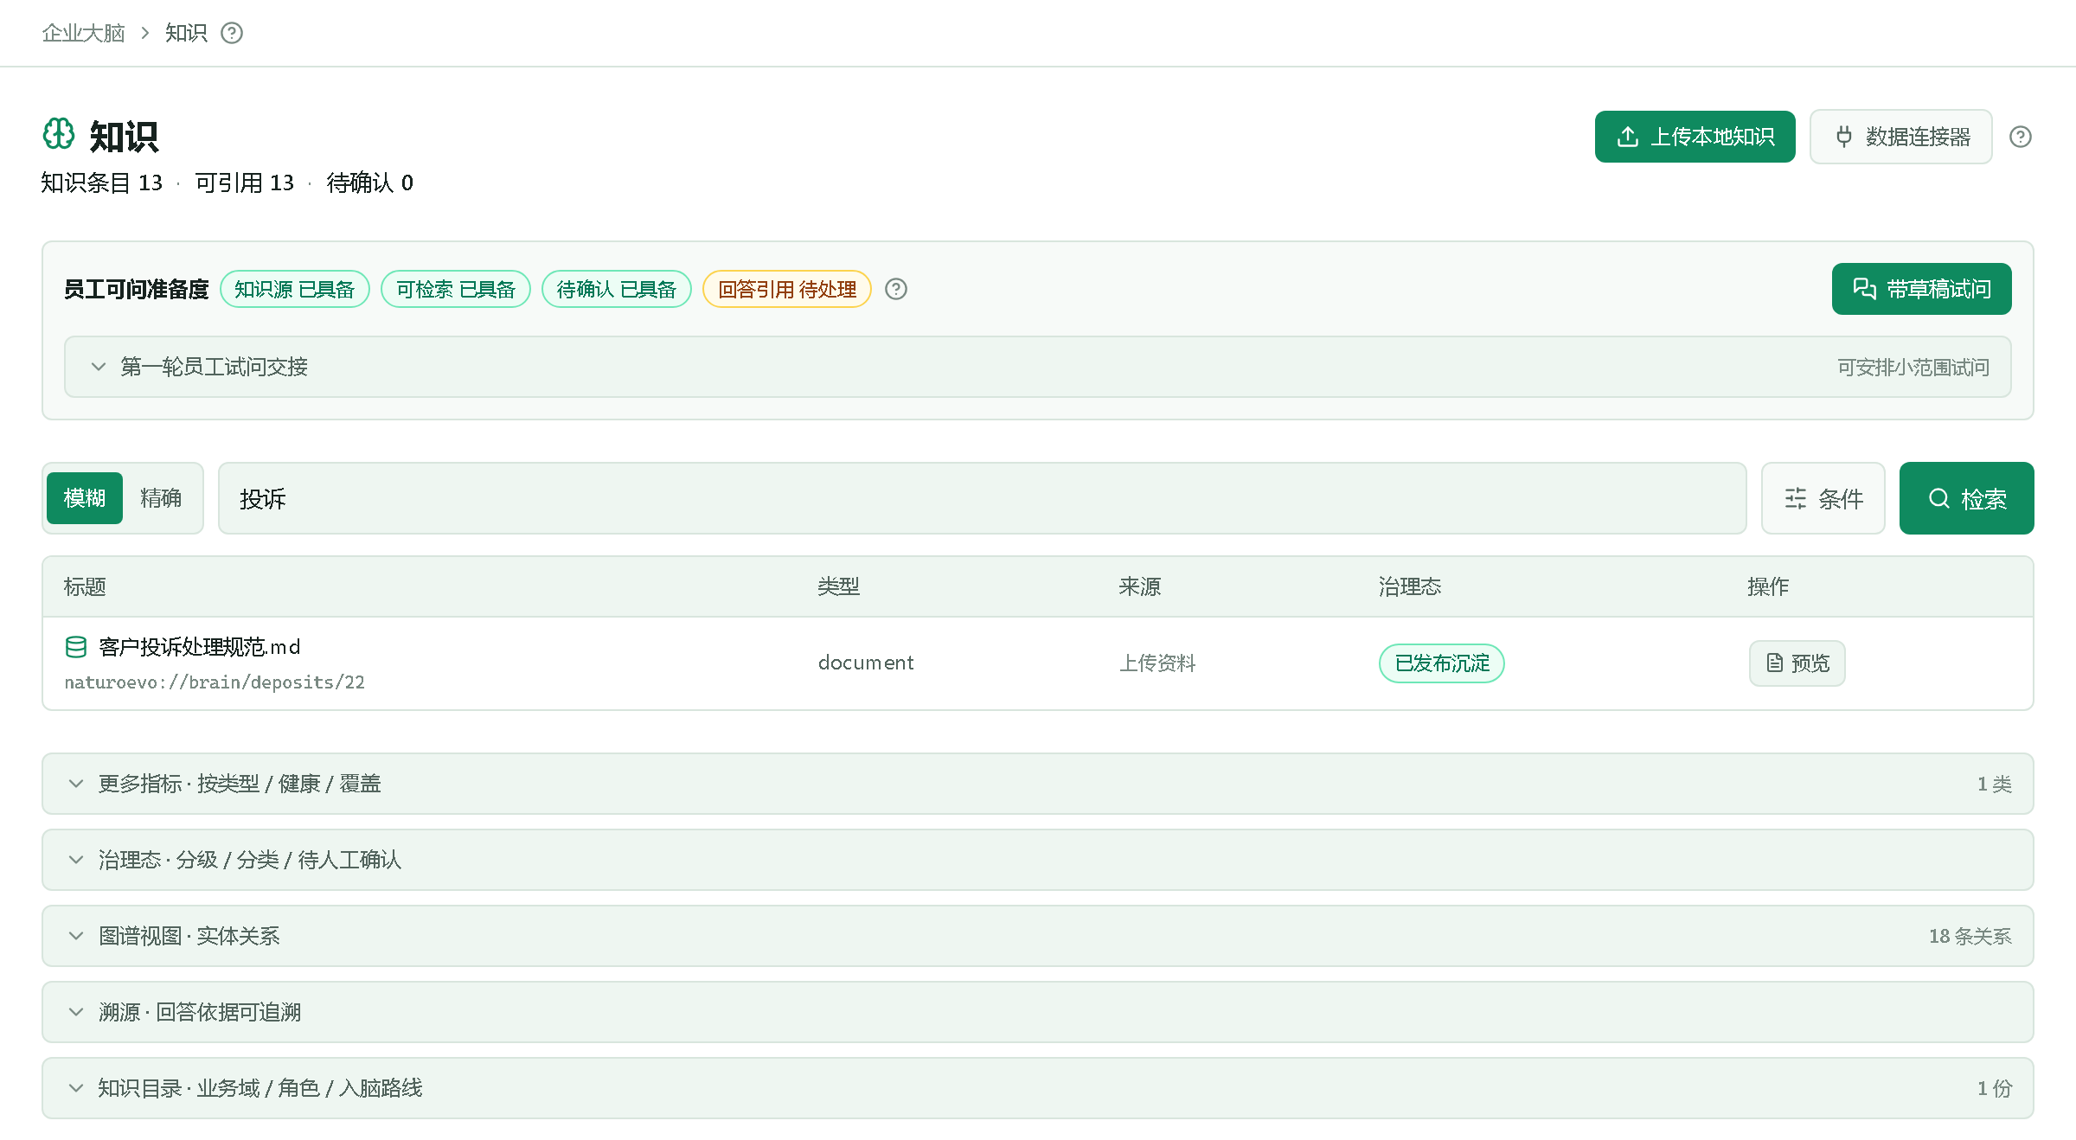Screen dimensions: 2076x1140
Task: Click the 带草稿试问 button
Action: (x=1922, y=289)
